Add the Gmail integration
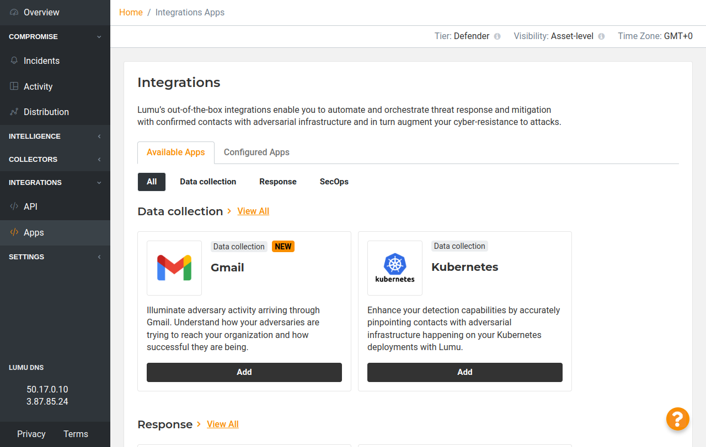This screenshot has height=447, width=706. point(244,372)
